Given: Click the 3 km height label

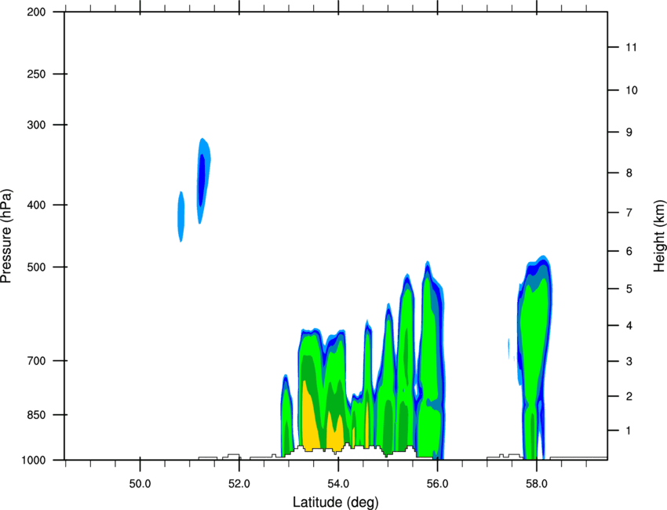Looking at the screenshot, I should pos(629,362).
